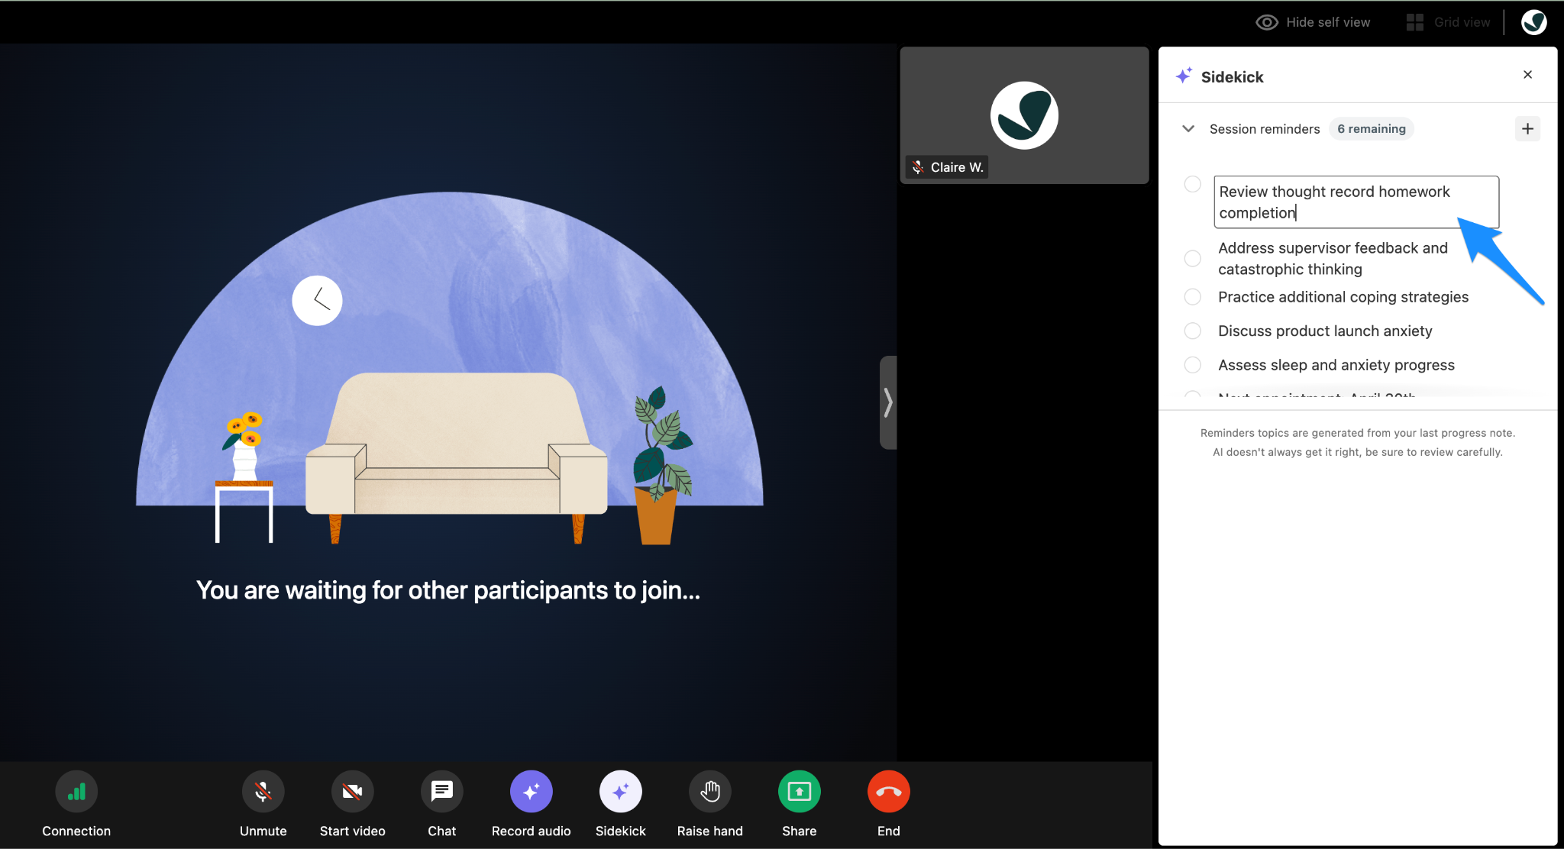Start video with the camera button
The width and height of the screenshot is (1564, 849).
point(352,792)
